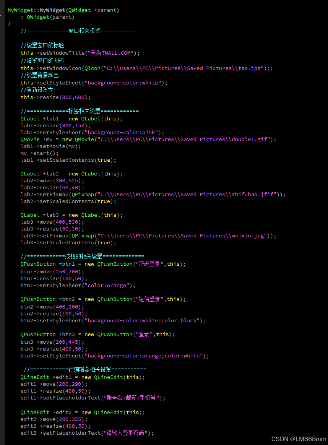328x445 pixels.
Task: Click the comment "行编辑器相关设置" header line
Action: tap(85, 369)
